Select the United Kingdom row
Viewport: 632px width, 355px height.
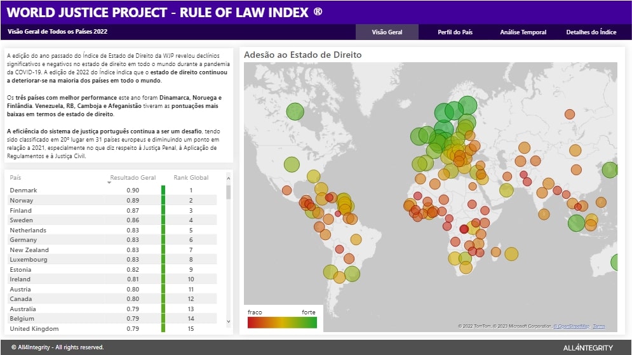point(113,329)
